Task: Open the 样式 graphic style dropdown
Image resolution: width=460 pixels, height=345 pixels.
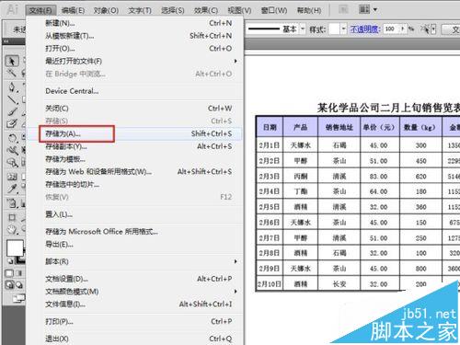Action: click(343, 29)
